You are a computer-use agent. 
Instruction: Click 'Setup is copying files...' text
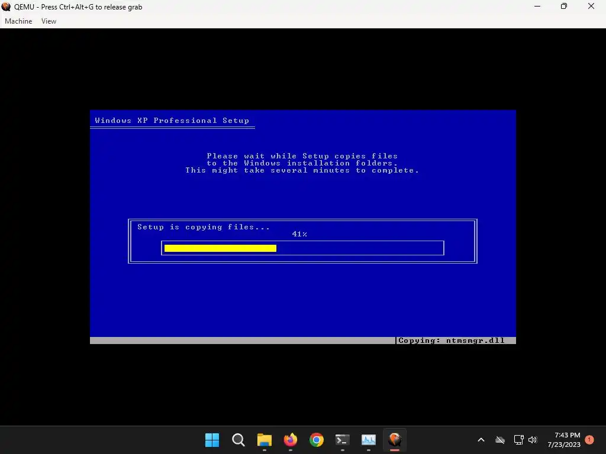(x=204, y=227)
